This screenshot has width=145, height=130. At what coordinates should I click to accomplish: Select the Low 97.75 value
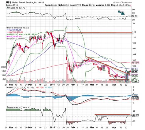pos(75,5)
